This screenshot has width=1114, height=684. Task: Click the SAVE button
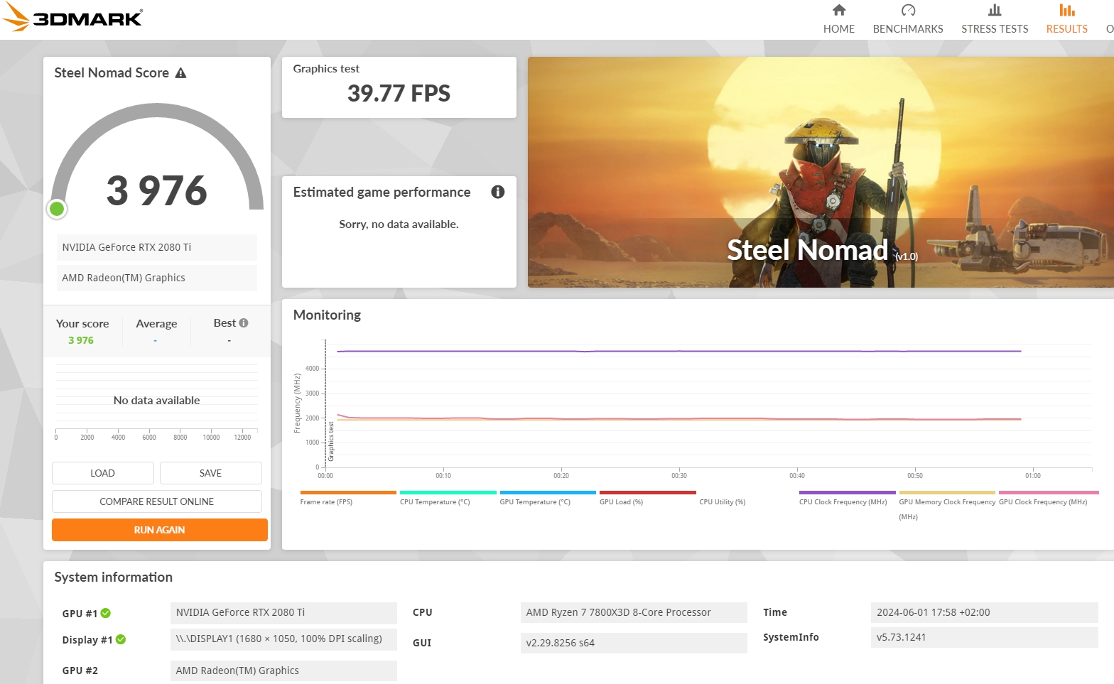point(211,473)
